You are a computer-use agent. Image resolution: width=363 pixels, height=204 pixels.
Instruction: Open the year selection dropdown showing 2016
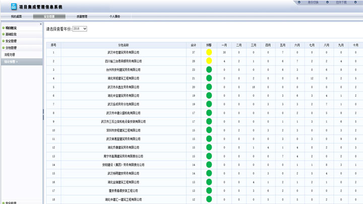(x=80, y=29)
